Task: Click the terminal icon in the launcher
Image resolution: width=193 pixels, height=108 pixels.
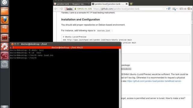Action: 5,64
